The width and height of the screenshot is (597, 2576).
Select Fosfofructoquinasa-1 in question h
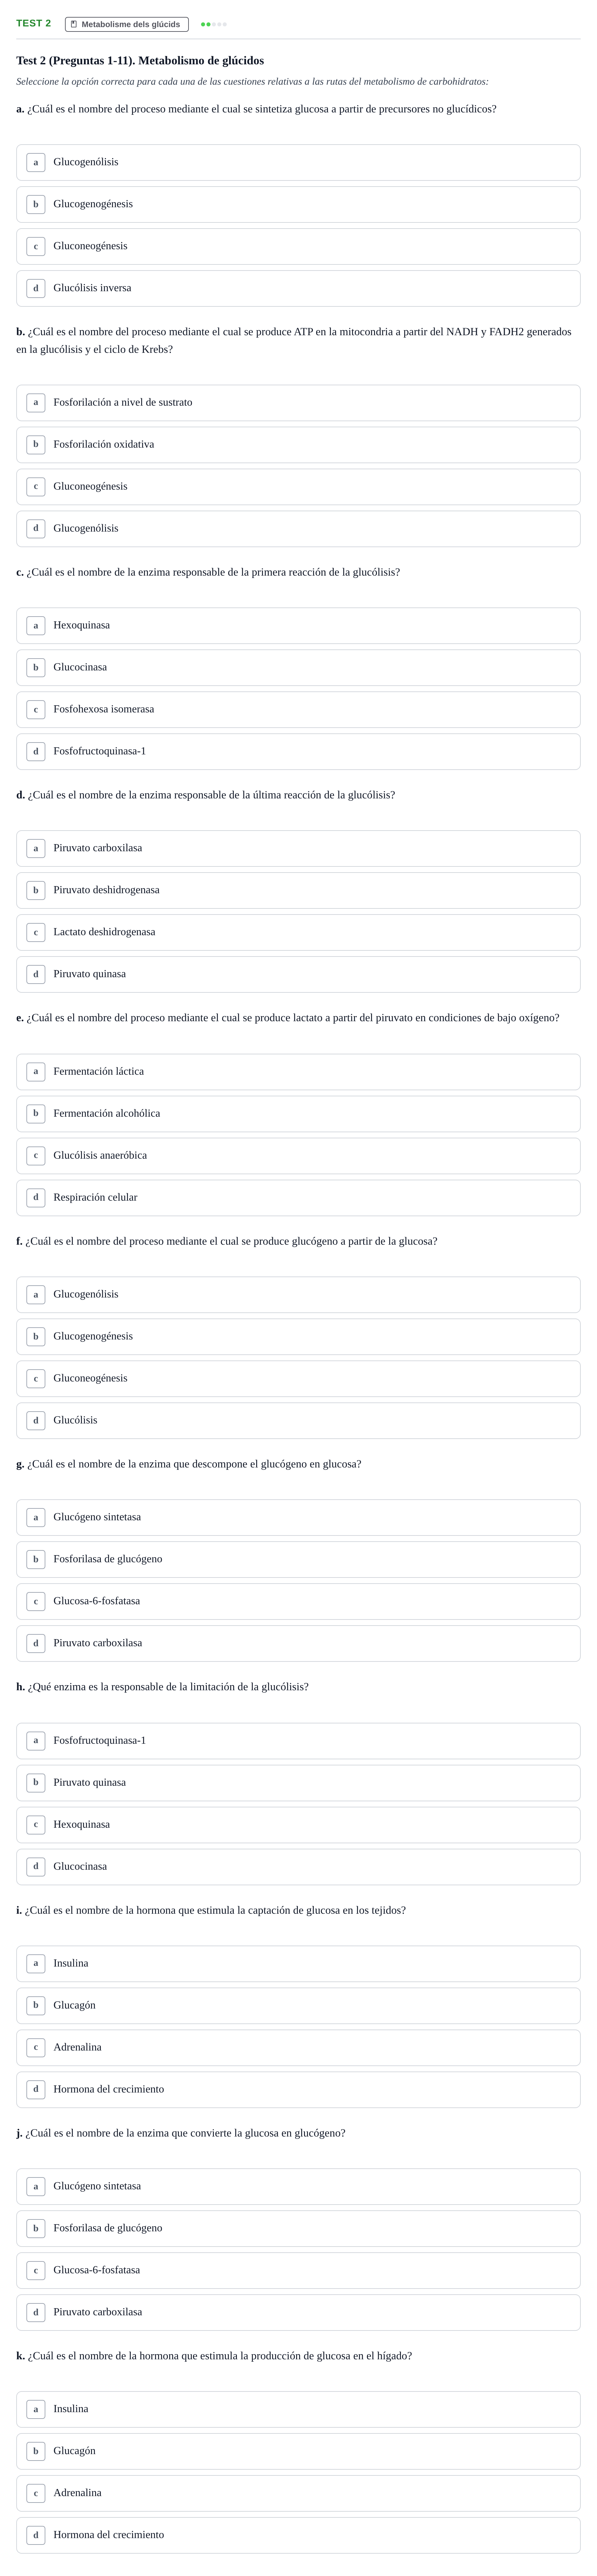pyautogui.click(x=298, y=1740)
